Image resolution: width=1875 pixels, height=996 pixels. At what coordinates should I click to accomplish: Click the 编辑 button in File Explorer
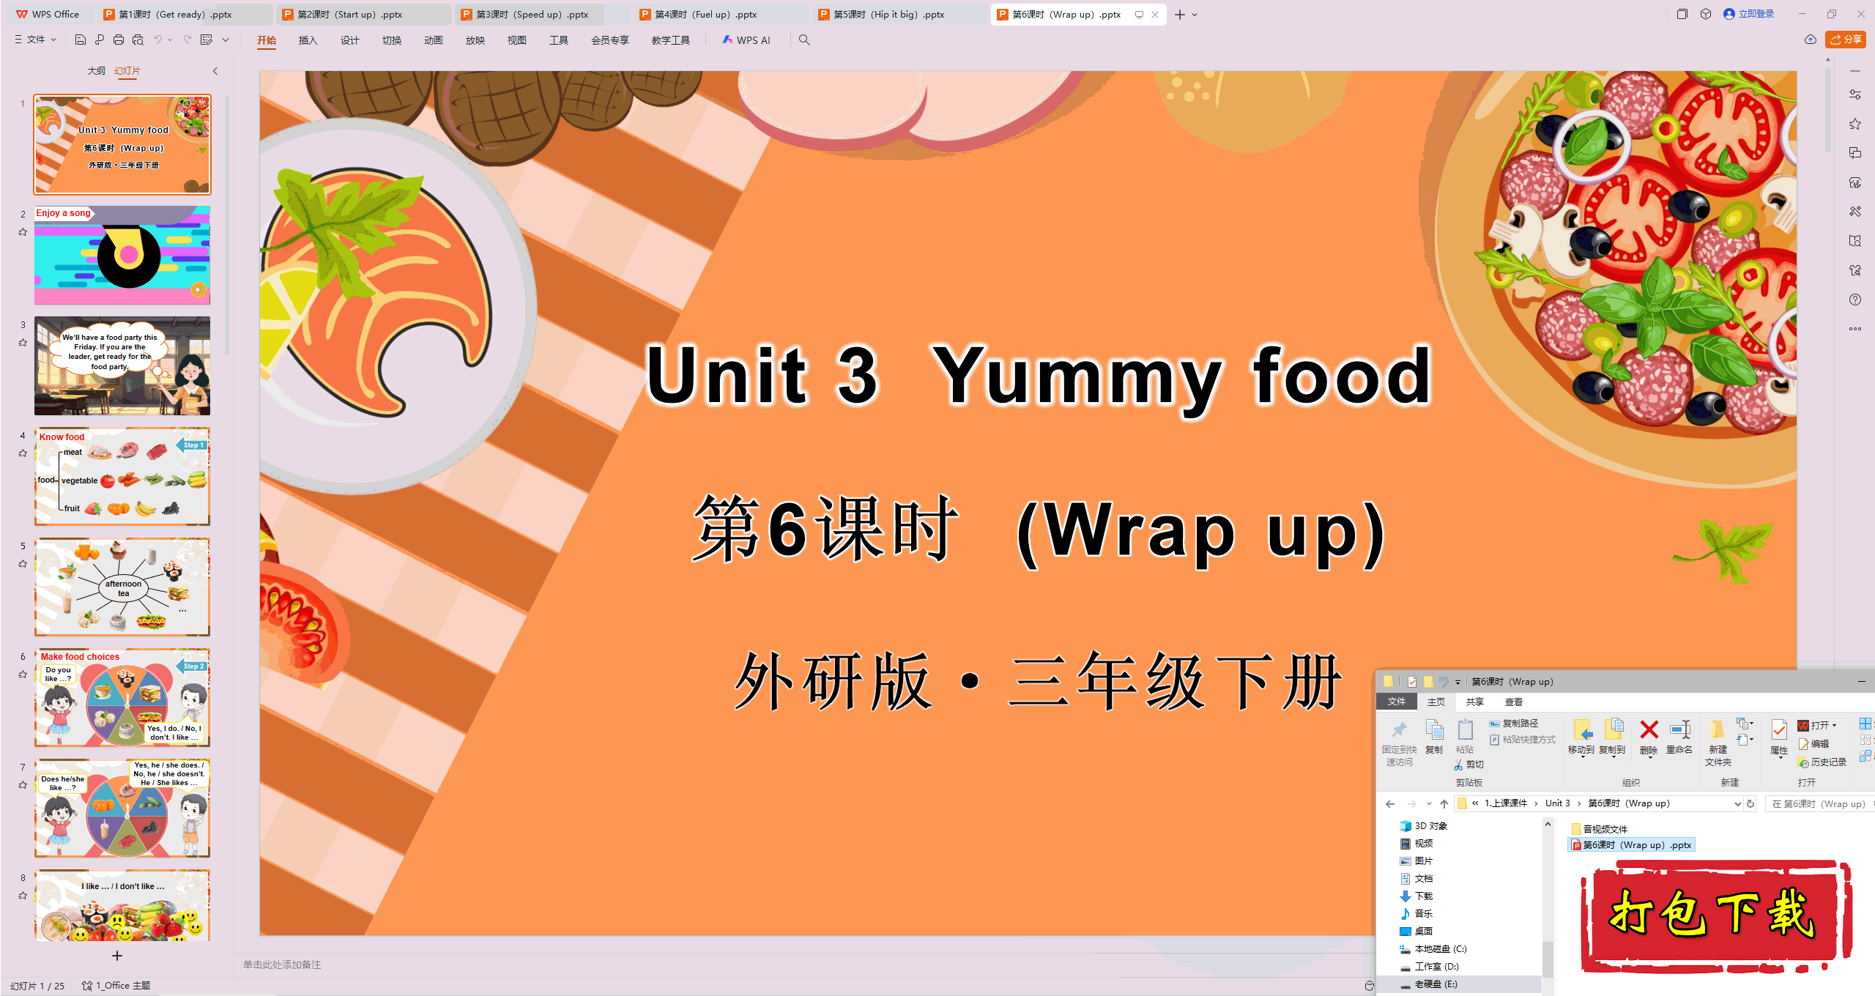click(x=1814, y=744)
